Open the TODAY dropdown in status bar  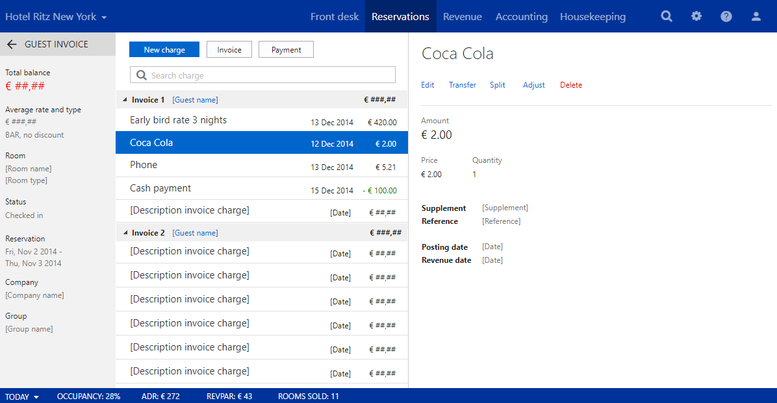pyautogui.click(x=22, y=397)
